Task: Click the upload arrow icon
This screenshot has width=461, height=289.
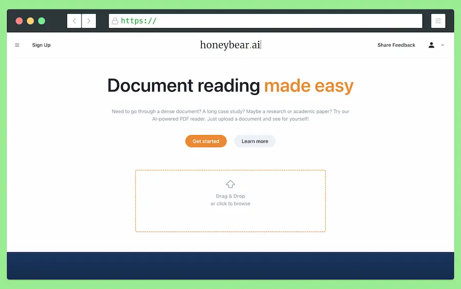Action: pos(230,184)
